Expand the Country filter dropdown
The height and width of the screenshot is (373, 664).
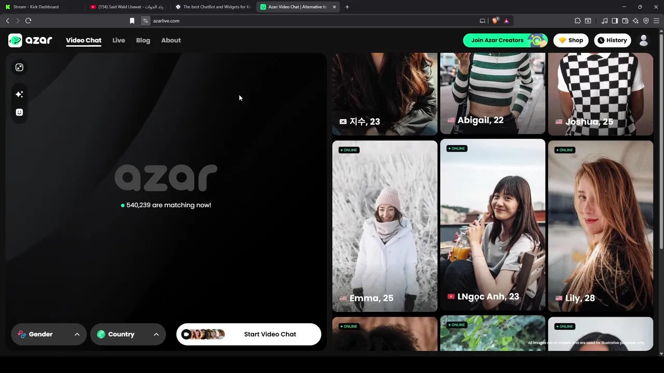[128, 334]
